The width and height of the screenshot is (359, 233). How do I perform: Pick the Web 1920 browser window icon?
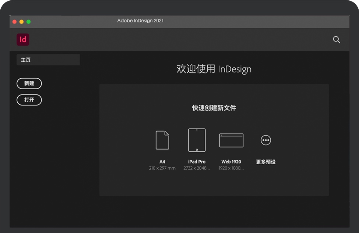[231, 140]
